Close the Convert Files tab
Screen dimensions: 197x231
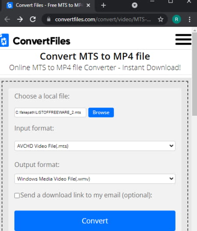point(88,5)
